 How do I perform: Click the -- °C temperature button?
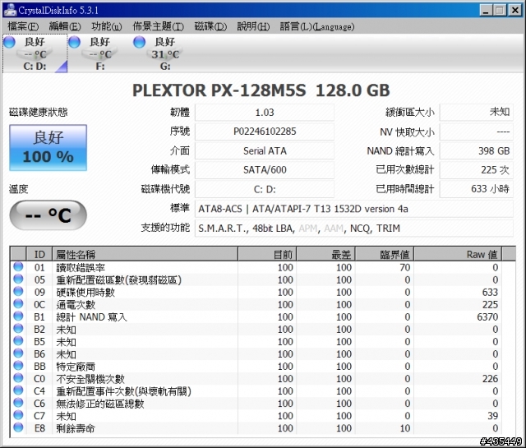48,215
